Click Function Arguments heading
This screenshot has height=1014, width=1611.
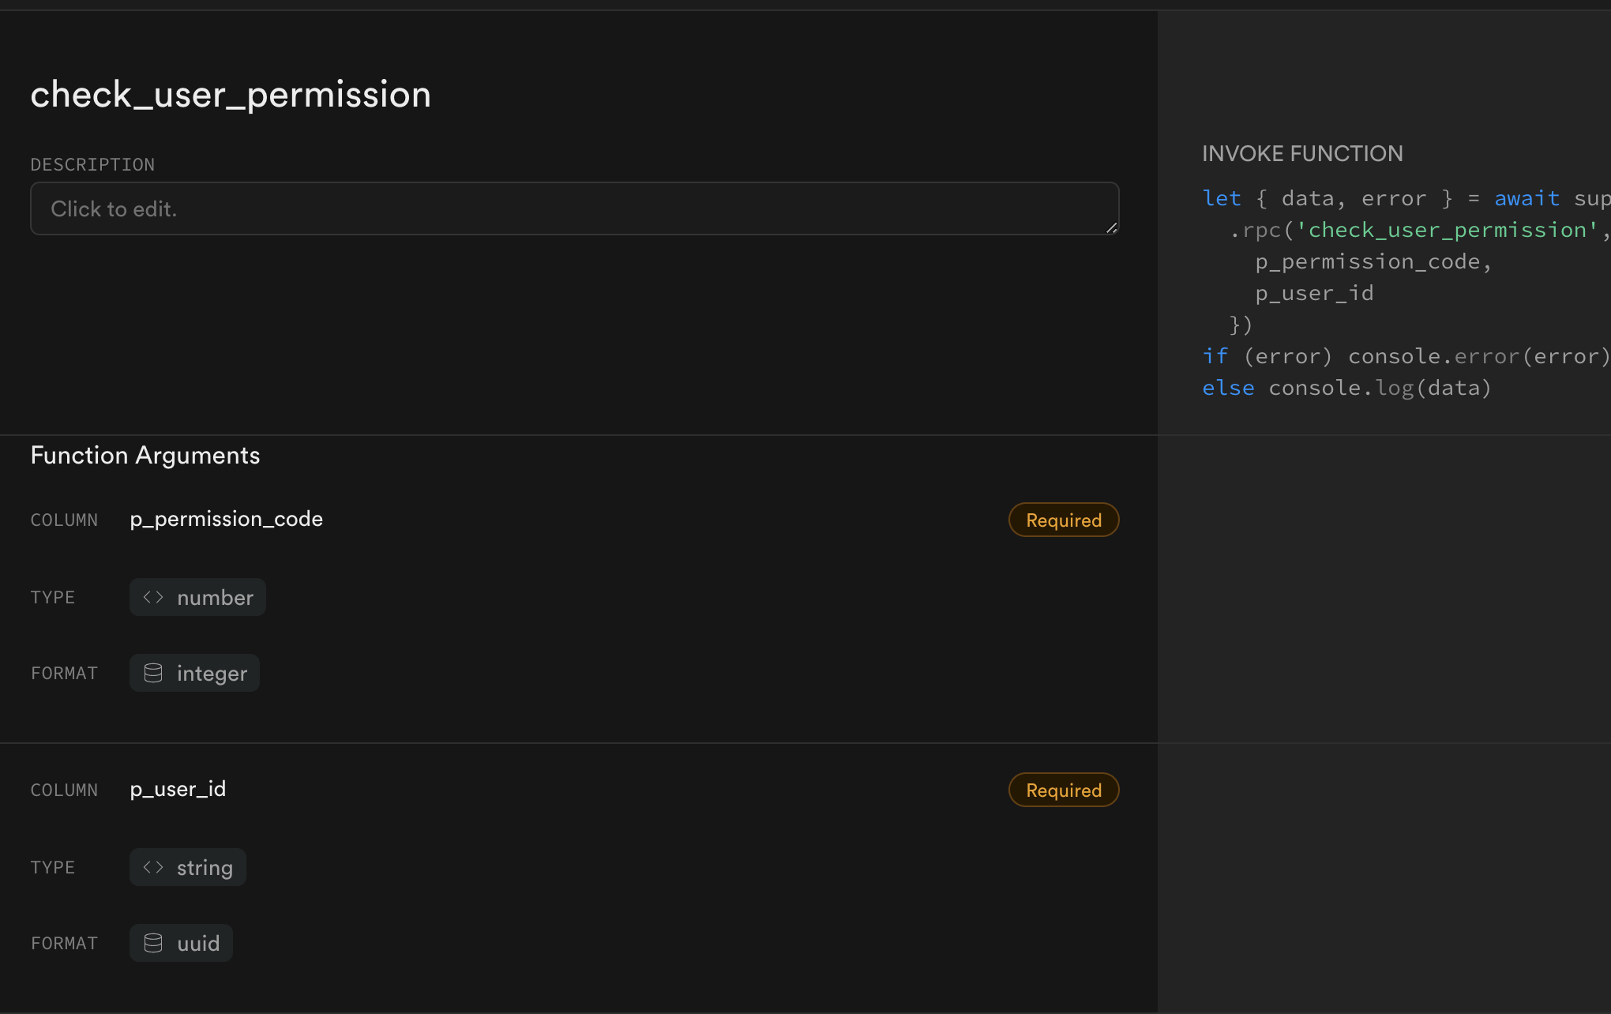pyautogui.click(x=145, y=455)
